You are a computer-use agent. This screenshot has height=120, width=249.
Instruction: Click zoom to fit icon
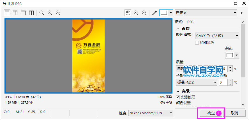[x=42, y=13]
